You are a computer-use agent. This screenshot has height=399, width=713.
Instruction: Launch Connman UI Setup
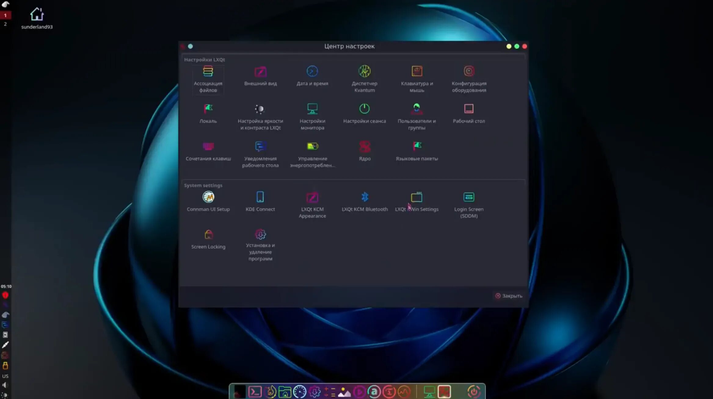[x=208, y=201]
